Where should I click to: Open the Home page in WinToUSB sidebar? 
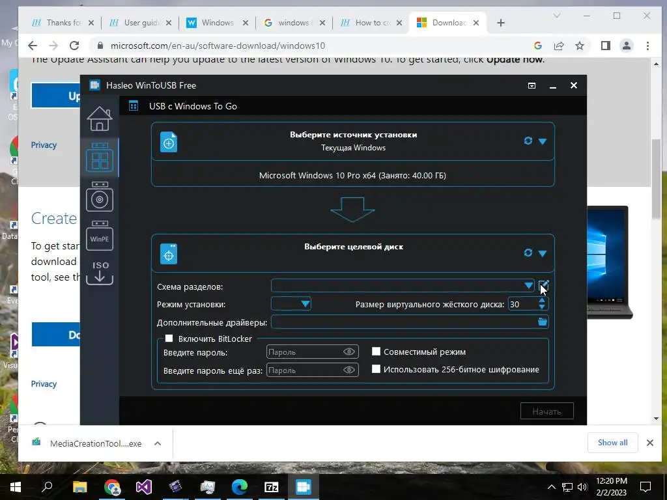point(100,118)
